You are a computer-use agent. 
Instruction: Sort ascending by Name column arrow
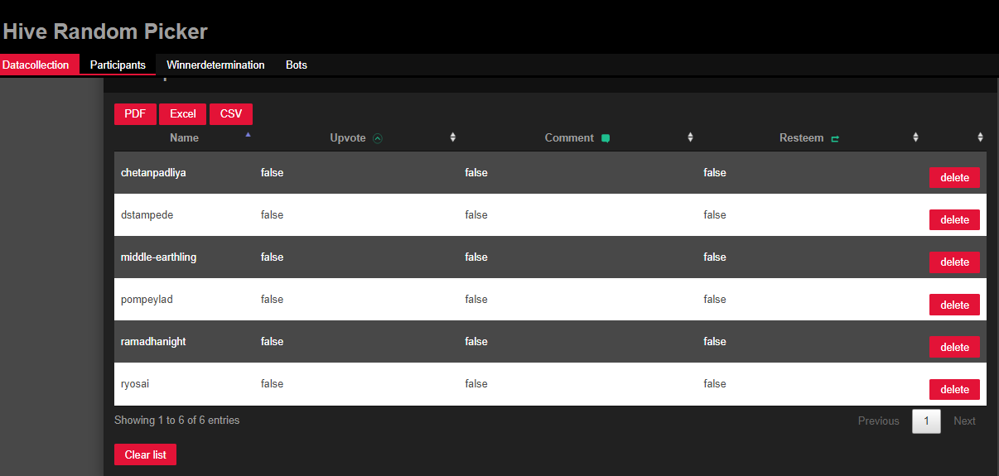click(x=248, y=134)
